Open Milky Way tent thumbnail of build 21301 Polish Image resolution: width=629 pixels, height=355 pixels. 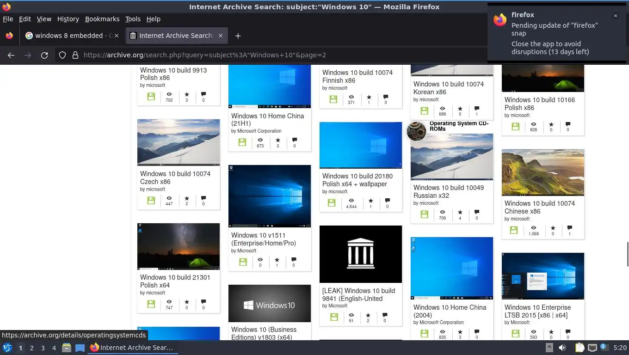[x=179, y=246]
